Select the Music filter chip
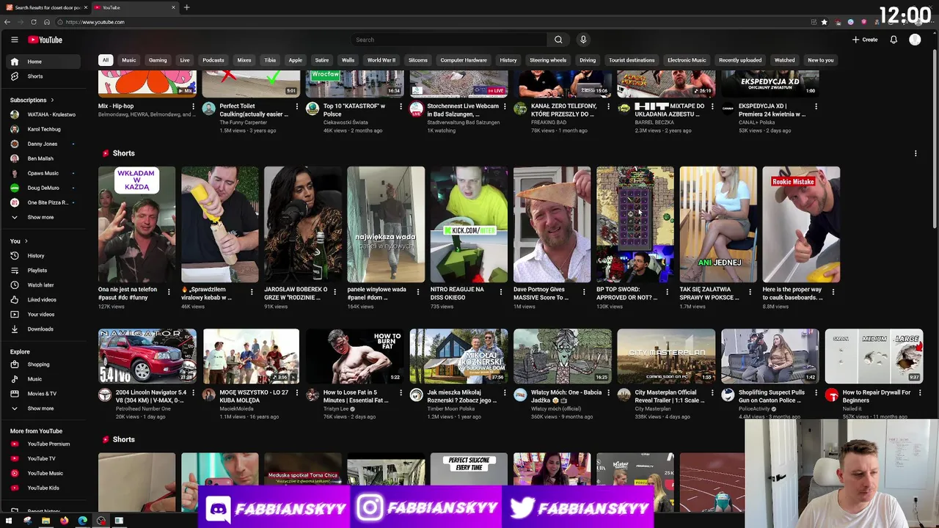 click(129, 60)
